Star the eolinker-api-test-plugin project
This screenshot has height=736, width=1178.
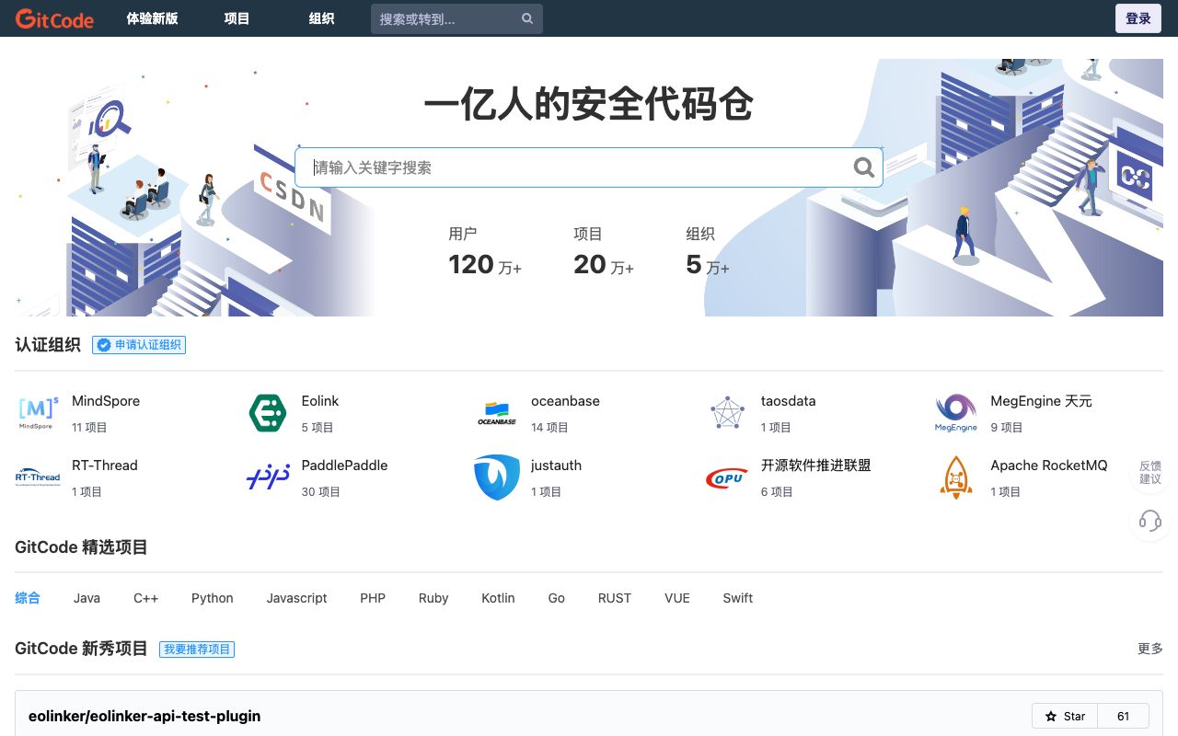[x=1064, y=716]
